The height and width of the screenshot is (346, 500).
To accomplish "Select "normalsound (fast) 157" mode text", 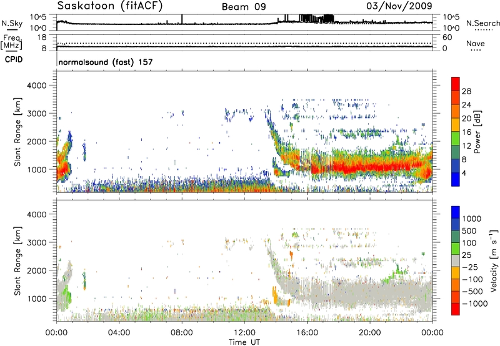I will click(106, 62).
